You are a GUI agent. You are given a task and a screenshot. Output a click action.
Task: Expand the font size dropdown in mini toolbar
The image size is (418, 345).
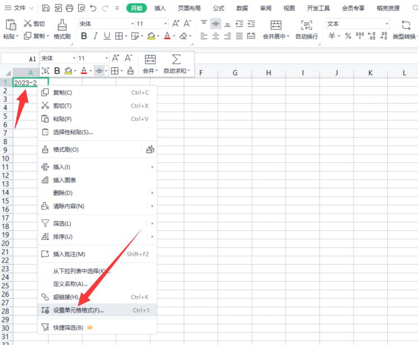click(106, 58)
